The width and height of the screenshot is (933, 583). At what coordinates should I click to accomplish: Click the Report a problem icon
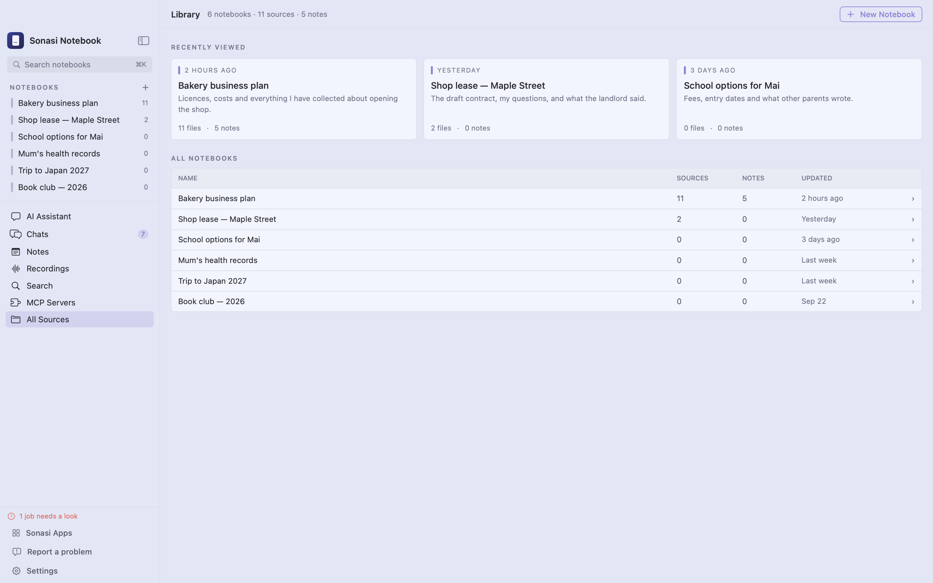point(17,552)
